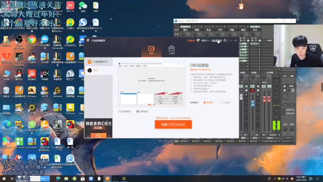Open the 智能教程 tutorial link
323x182 pixels.
point(125,112)
